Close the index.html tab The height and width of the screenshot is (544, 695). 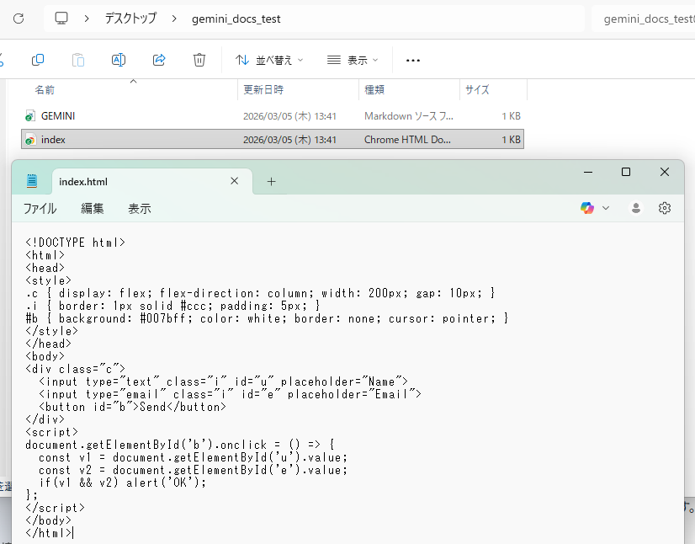click(235, 181)
